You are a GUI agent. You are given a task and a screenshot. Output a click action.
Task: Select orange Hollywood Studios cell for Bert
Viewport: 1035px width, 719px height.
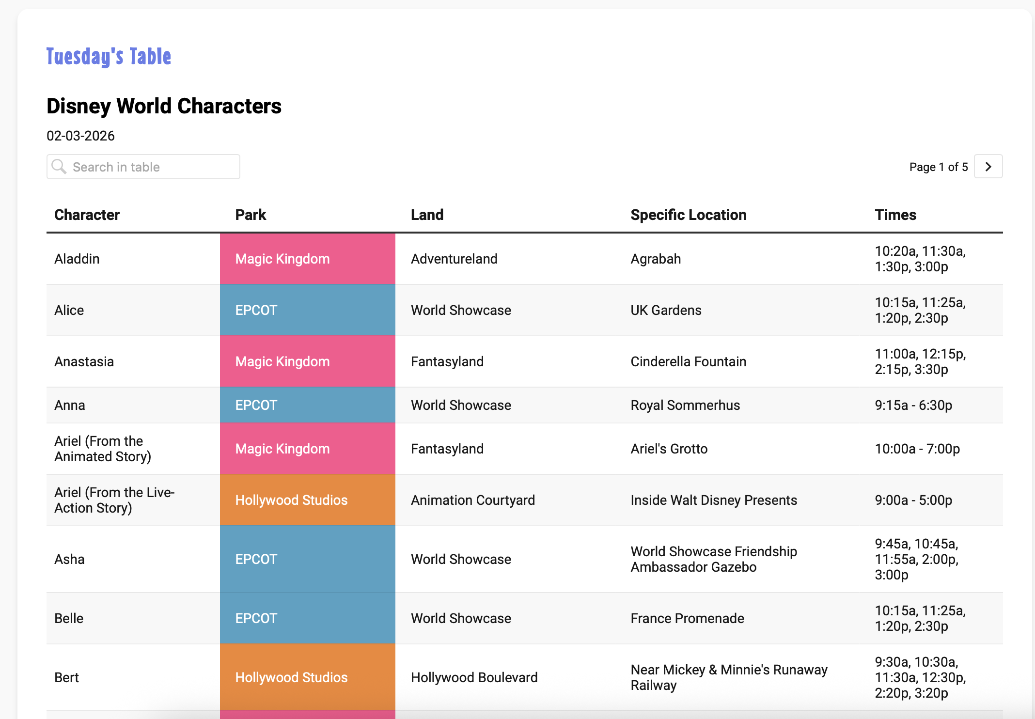click(307, 677)
